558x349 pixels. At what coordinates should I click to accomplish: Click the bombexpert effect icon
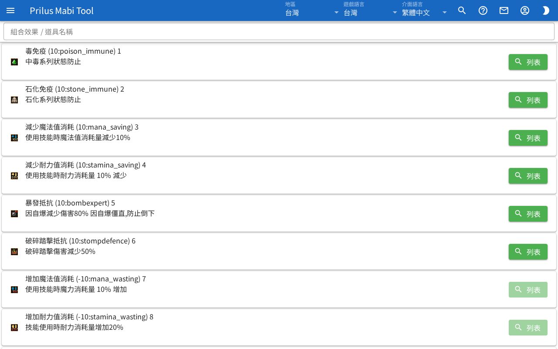coord(14,214)
